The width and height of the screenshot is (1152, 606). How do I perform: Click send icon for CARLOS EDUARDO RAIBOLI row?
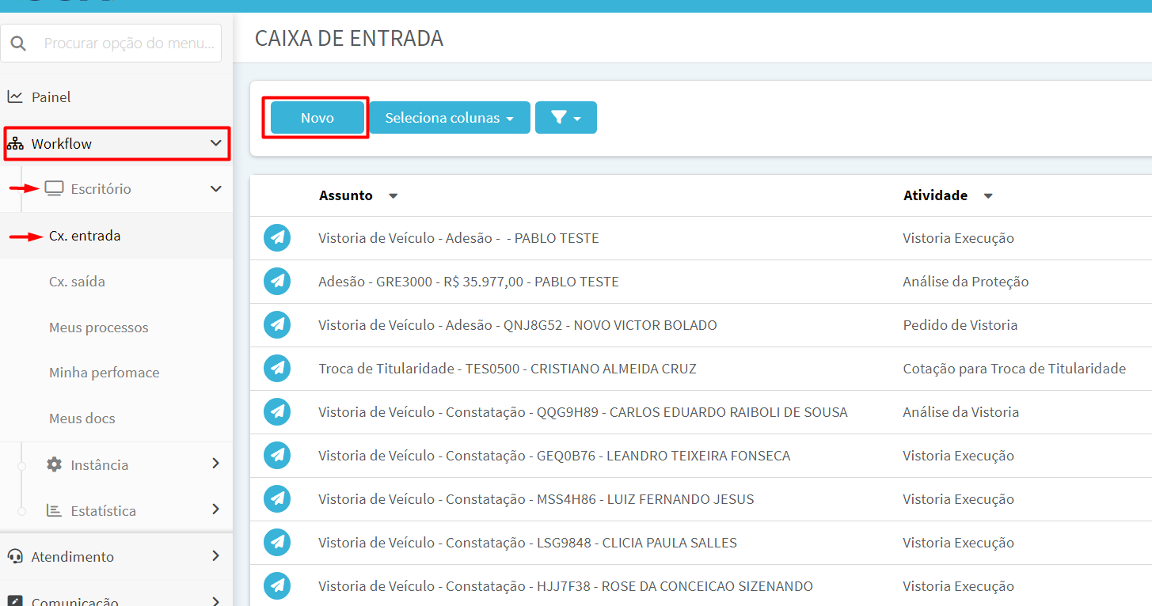(277, 411)
